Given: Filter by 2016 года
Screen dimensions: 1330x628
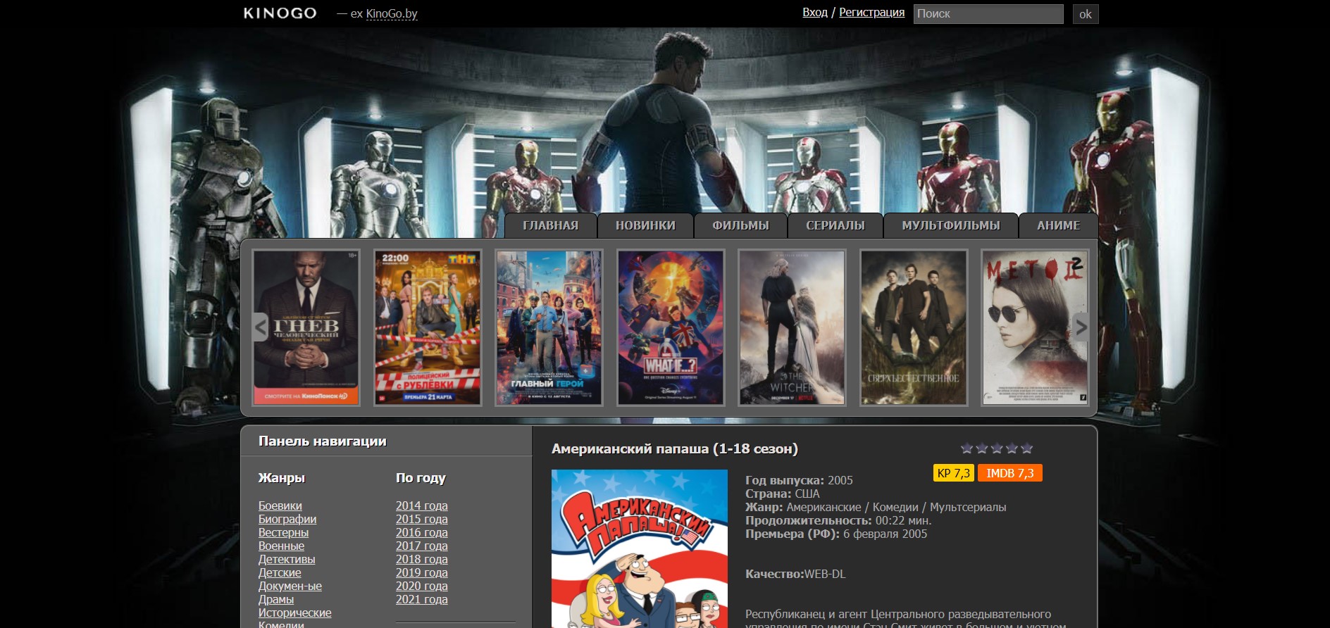Looking at the screenshot, I should [422, 532].
